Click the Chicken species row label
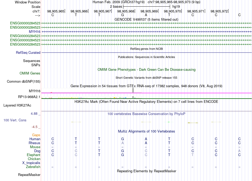 click(34, 159)
